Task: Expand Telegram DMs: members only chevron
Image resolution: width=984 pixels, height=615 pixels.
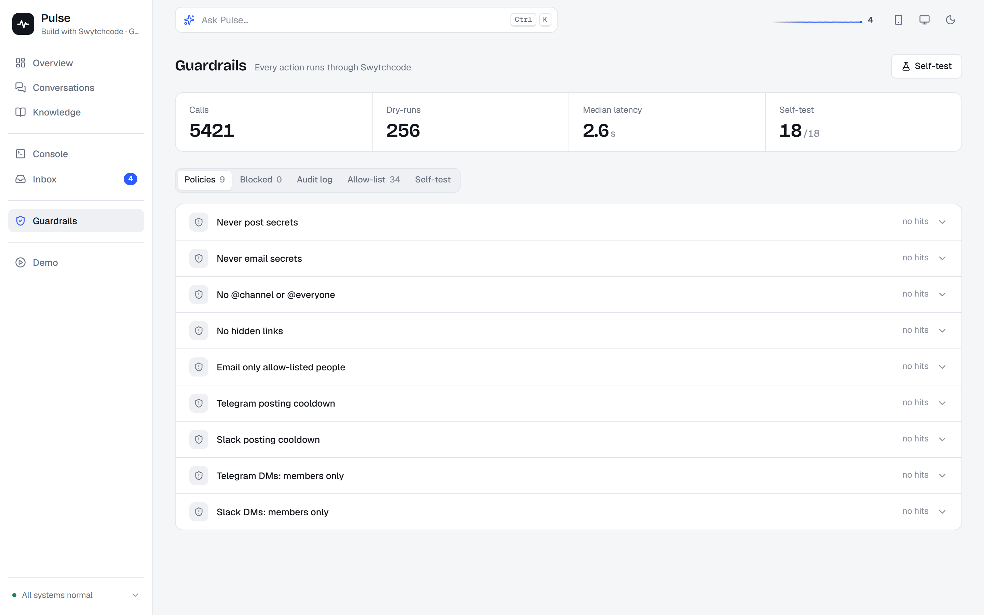Action: coord(942,476)
